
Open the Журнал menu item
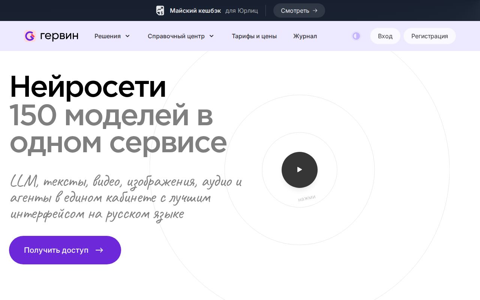[x=305, y=36]
